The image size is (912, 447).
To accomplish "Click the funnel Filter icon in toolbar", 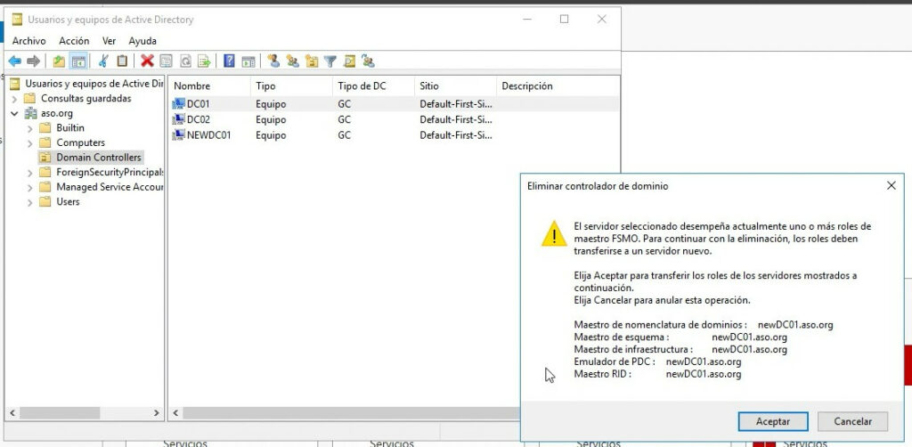I will (330, 61).
